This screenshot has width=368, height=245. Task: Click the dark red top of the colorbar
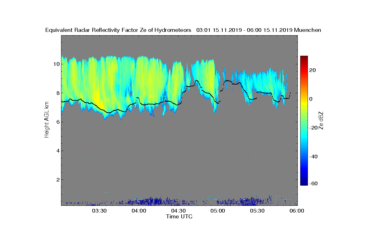[x=304, y=58]
